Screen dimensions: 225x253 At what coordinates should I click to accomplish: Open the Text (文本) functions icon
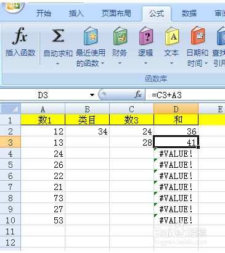(172, 36)
